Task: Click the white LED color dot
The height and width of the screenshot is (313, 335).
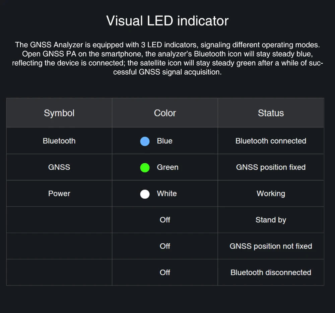Action: click(145, 194)
